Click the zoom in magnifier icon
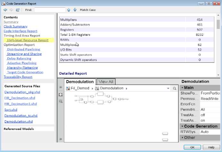Screen dimensions: 222x152 (x=61, y=101)
